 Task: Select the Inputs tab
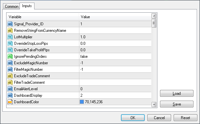(27, 6)
